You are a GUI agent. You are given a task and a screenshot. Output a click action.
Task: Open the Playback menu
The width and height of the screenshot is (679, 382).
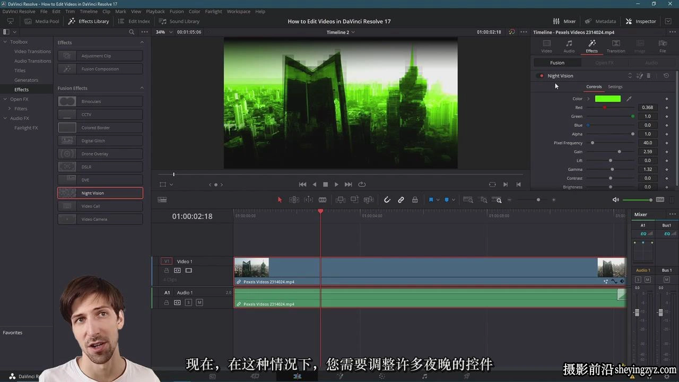click(x=155, y=11)
